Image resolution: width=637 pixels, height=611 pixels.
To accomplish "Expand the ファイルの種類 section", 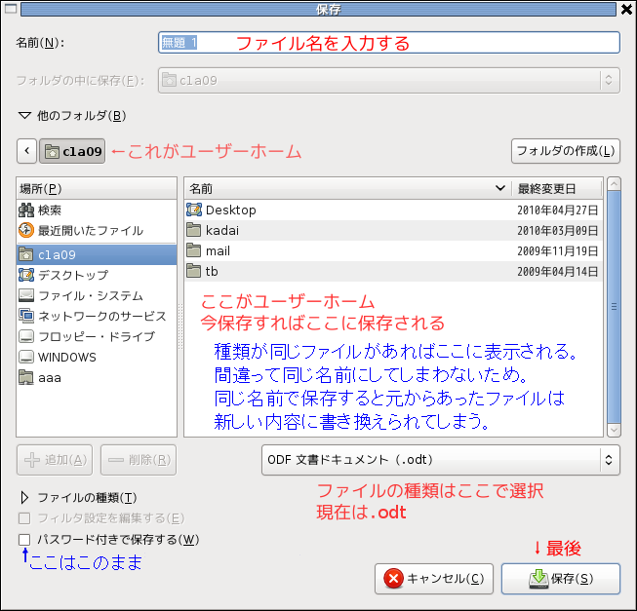I will [x=24, y=497].
